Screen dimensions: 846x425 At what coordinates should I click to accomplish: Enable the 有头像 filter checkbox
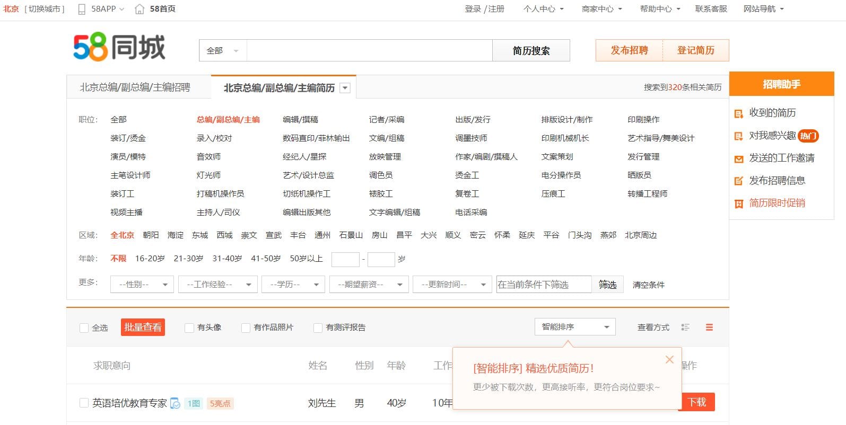click(x=189, y=328)
